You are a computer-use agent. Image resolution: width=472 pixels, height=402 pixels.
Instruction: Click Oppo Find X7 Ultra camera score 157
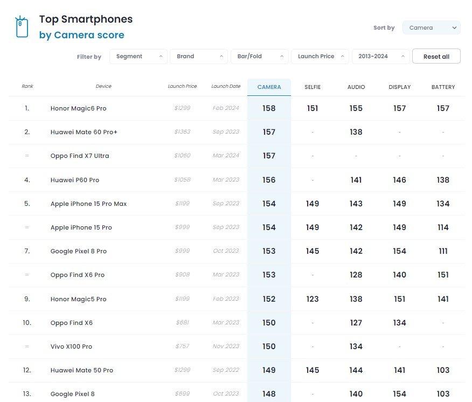(x=269, y=156)
